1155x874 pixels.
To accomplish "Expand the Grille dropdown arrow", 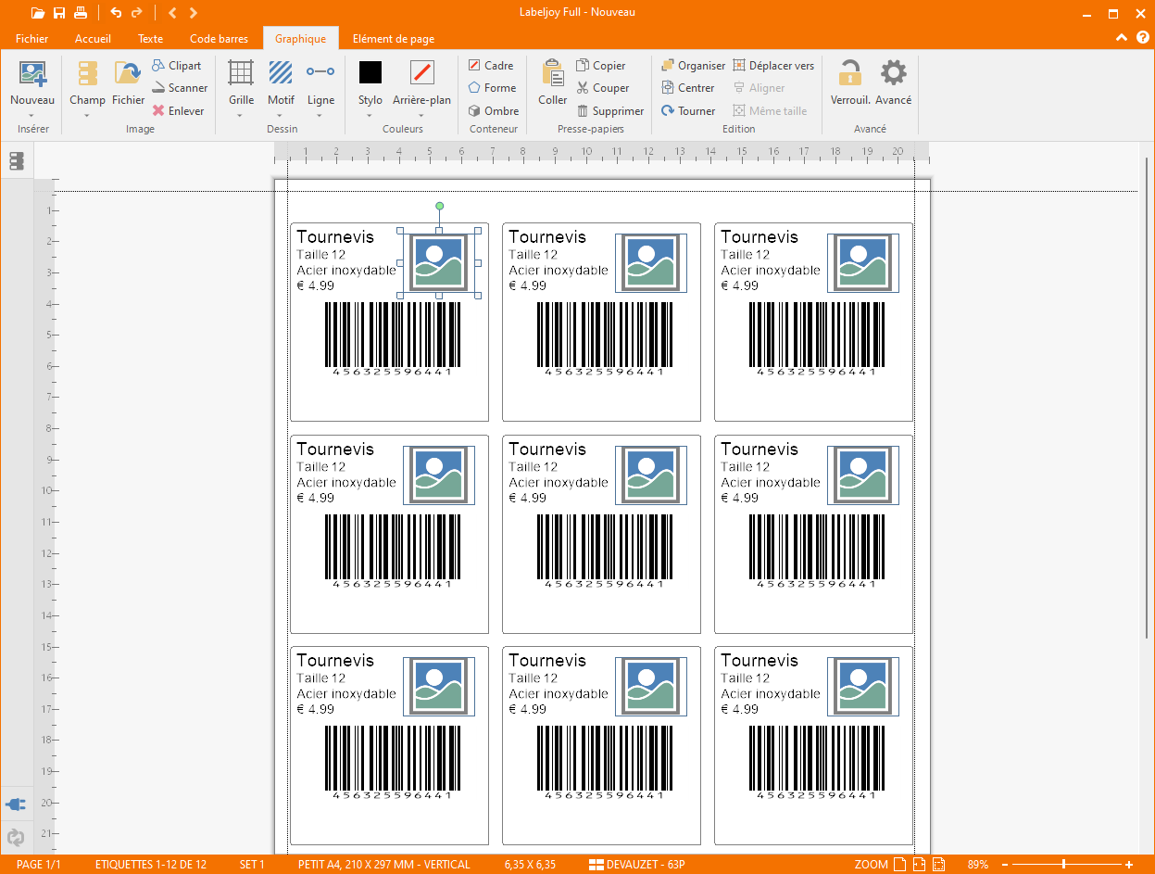I will pos(241,116).
